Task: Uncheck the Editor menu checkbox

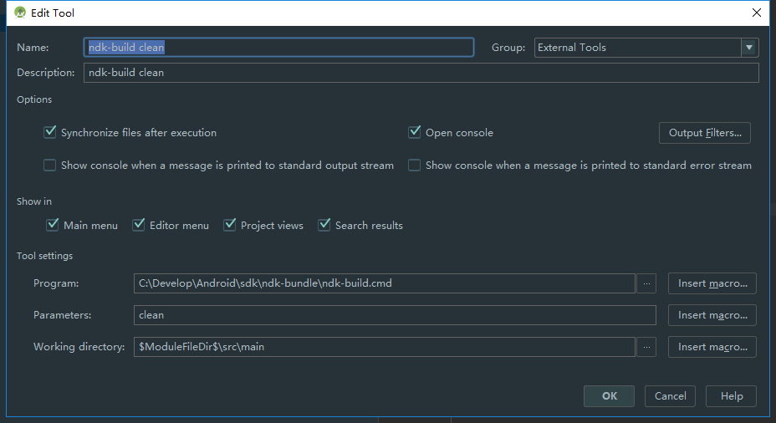Action: pos(139,225)
